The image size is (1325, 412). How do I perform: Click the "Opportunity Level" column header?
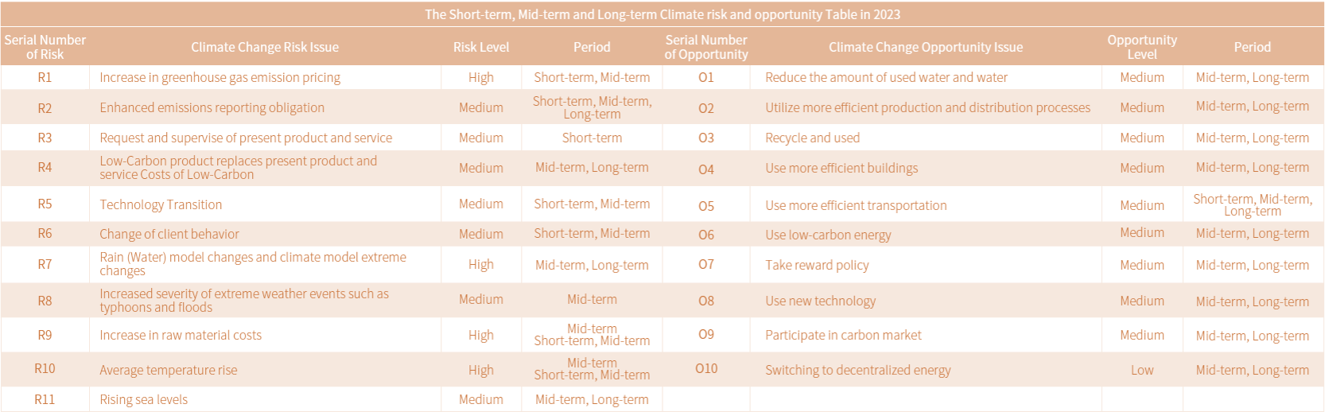point(1142,47)
